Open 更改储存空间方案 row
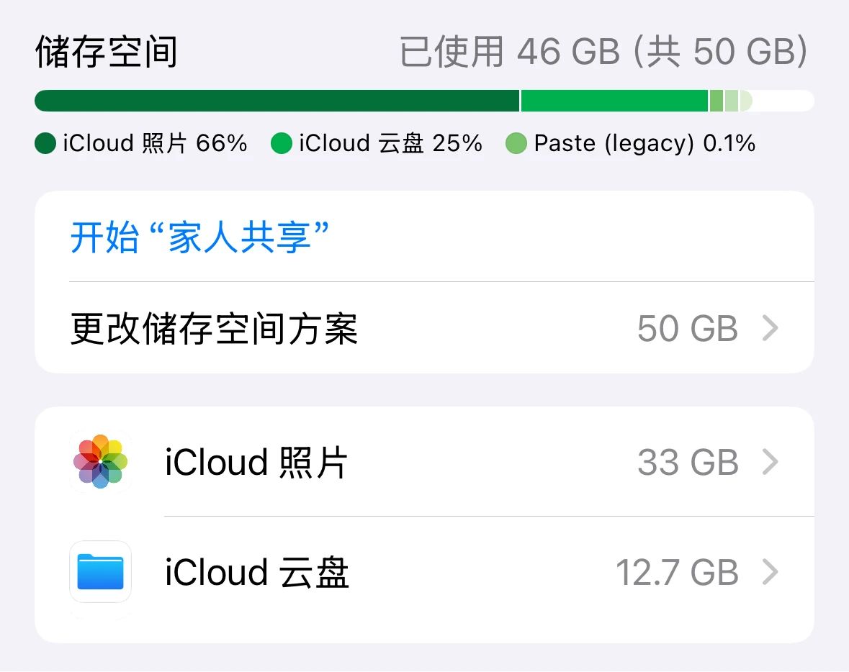The image size is (849, 672). pos(425,328)
